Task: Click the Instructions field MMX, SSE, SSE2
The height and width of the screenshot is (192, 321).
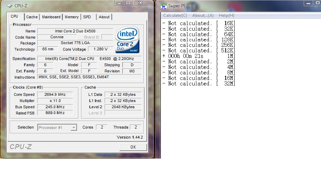Action: pyautogui.click(x=89, y=77)
